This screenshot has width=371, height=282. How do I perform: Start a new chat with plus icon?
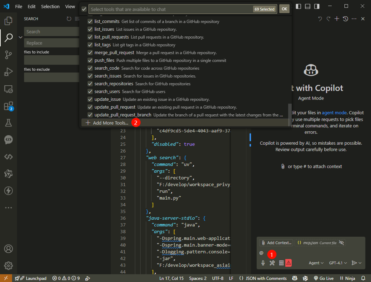coord(337,19)
